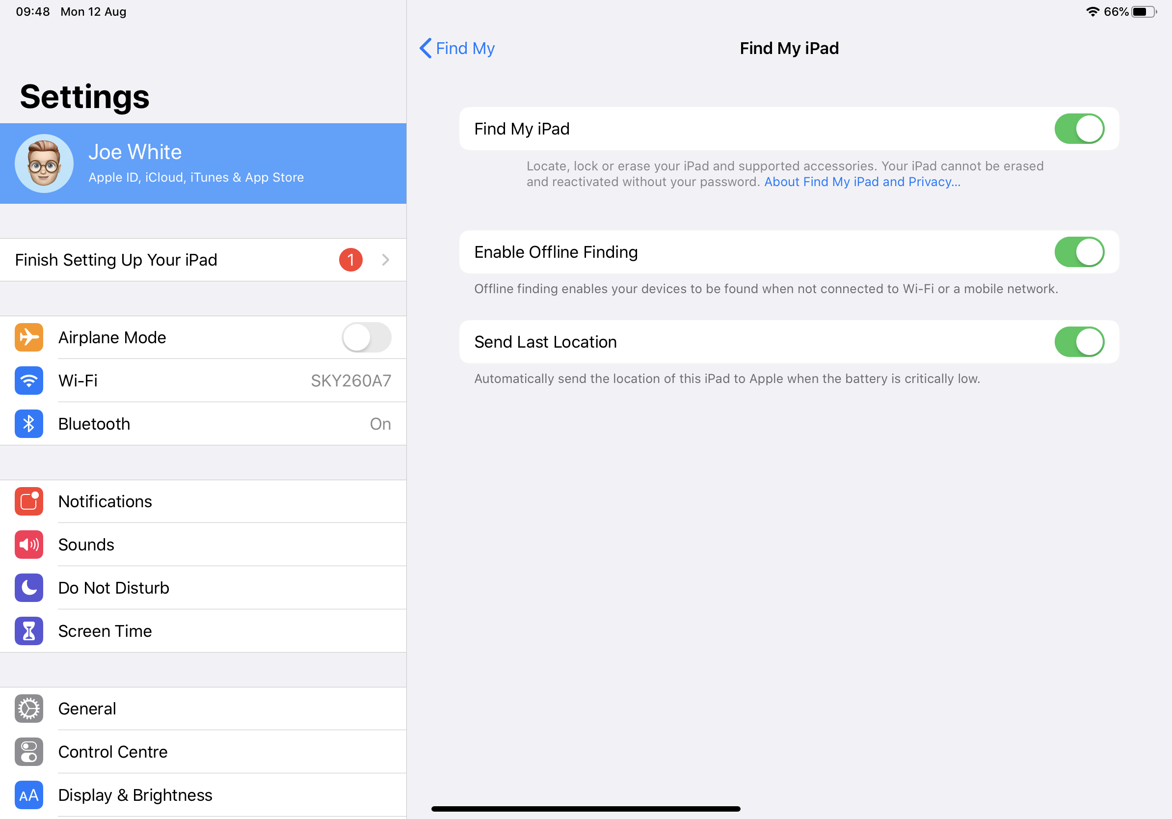Tap the Automatically send location description

click(727, 379)
